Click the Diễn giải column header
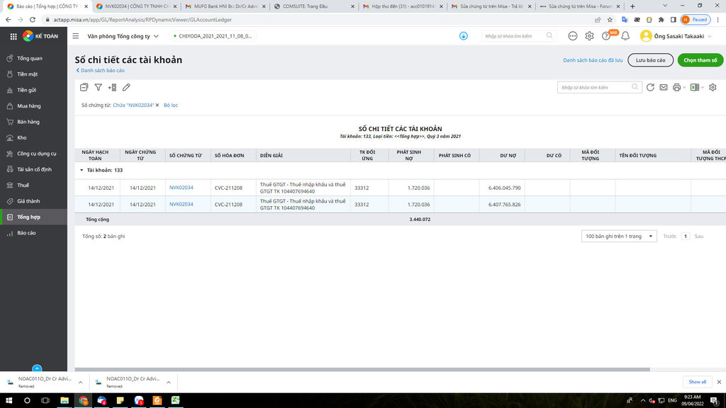The width and height of the screenshot is (726, 408). [x=303, y=155]
